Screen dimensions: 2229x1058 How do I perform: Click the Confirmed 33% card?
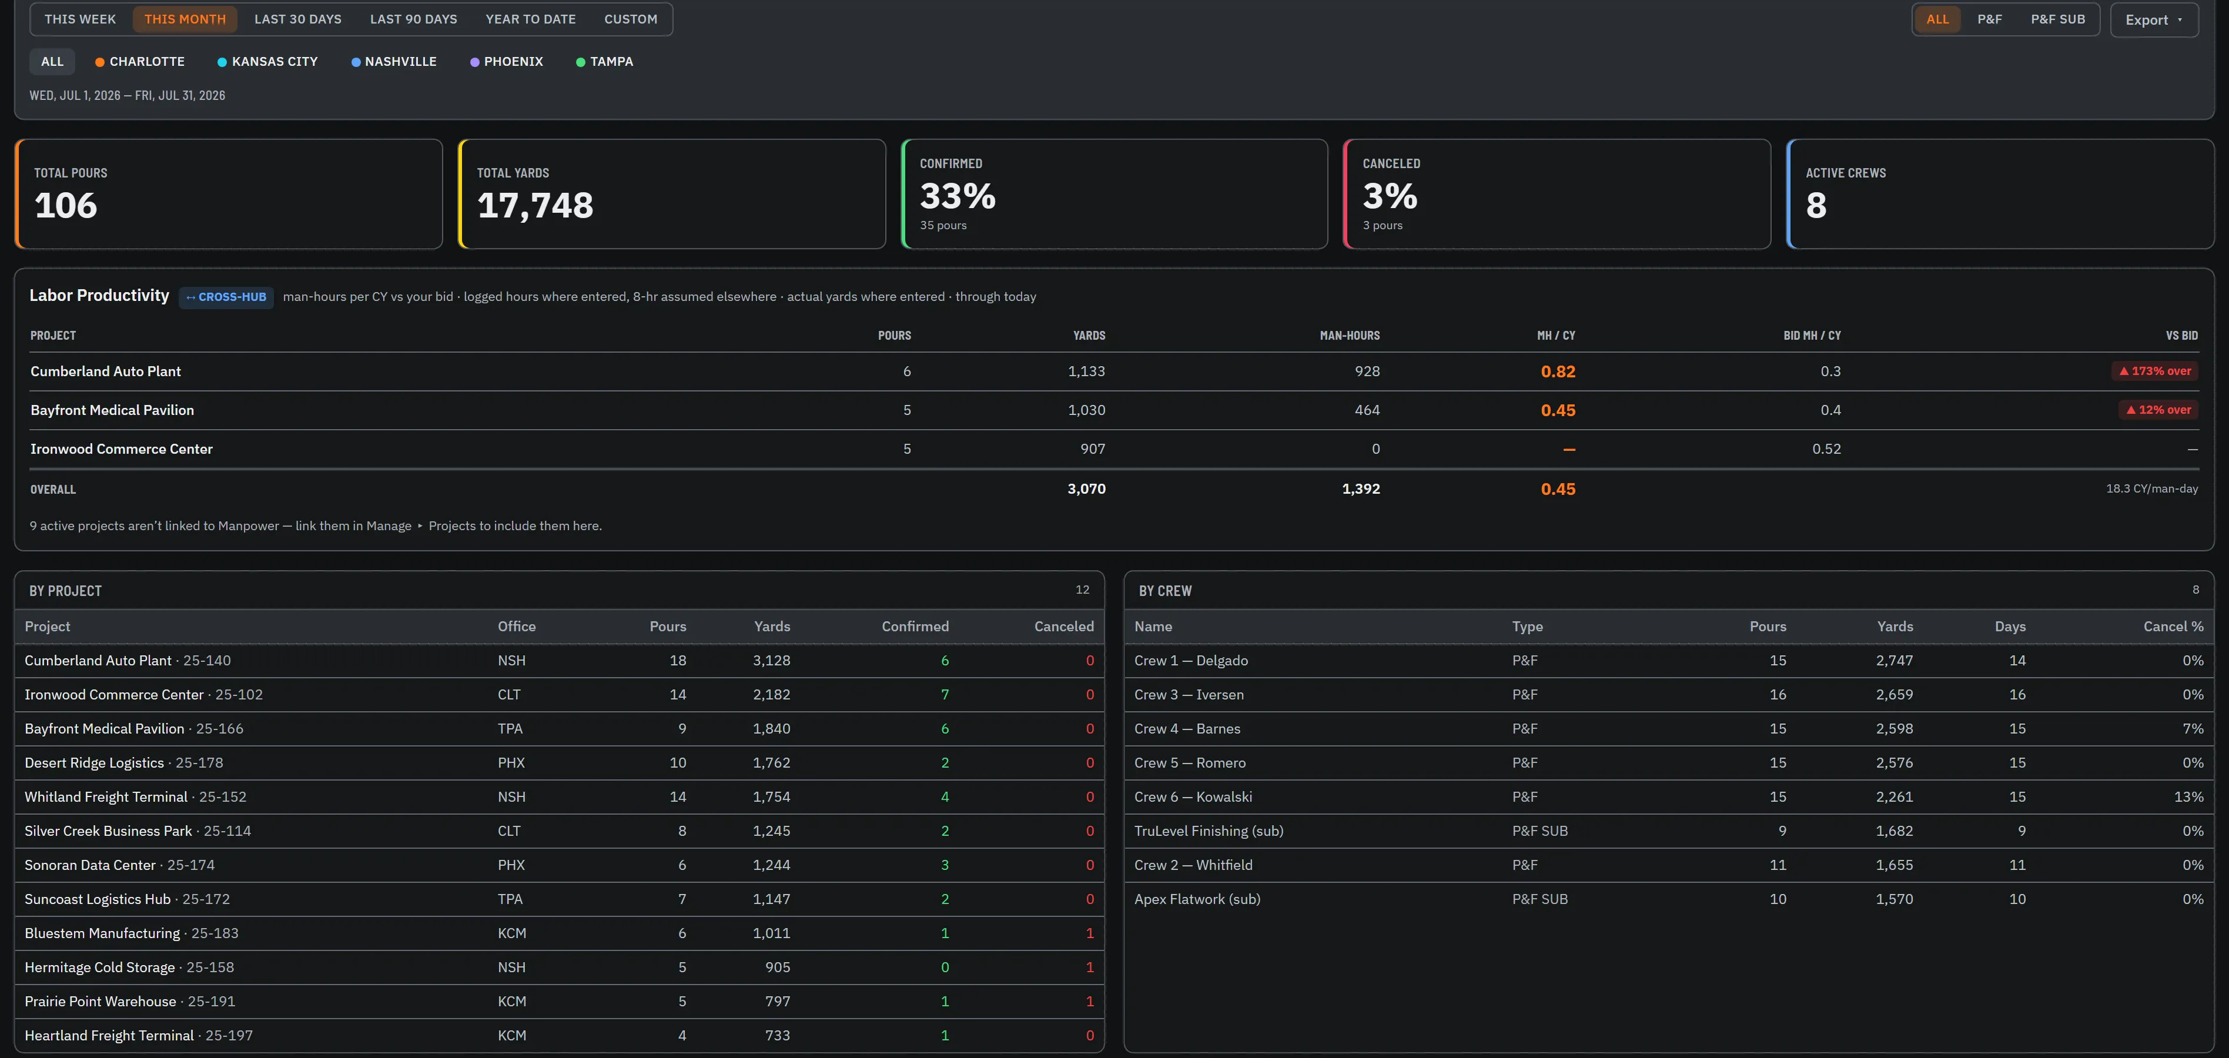(x=1114, y=194)
